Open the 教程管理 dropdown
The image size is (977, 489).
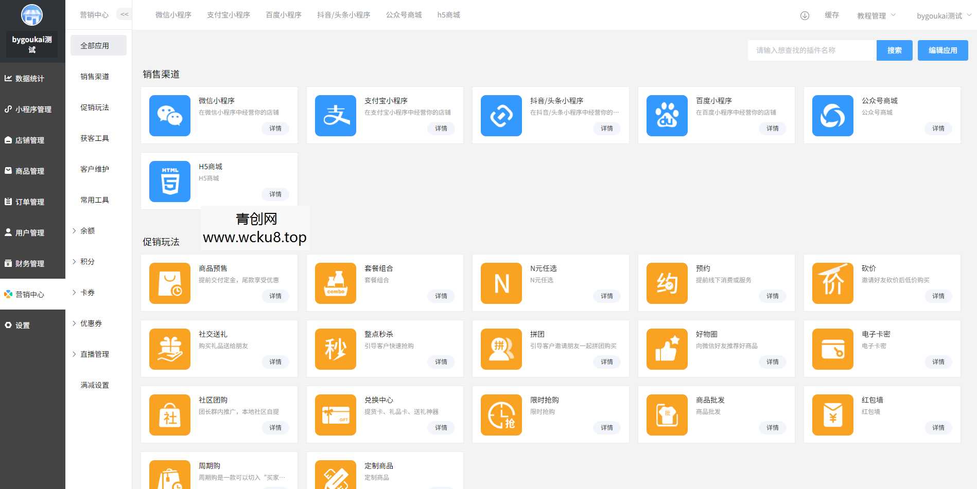[x=875, y=15]
